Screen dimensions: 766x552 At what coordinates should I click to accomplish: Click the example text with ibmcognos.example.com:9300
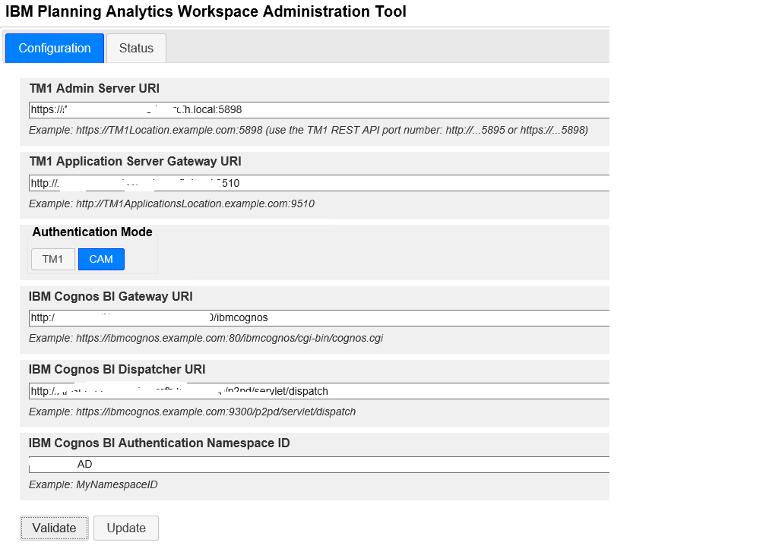click(x=192, y=412)
